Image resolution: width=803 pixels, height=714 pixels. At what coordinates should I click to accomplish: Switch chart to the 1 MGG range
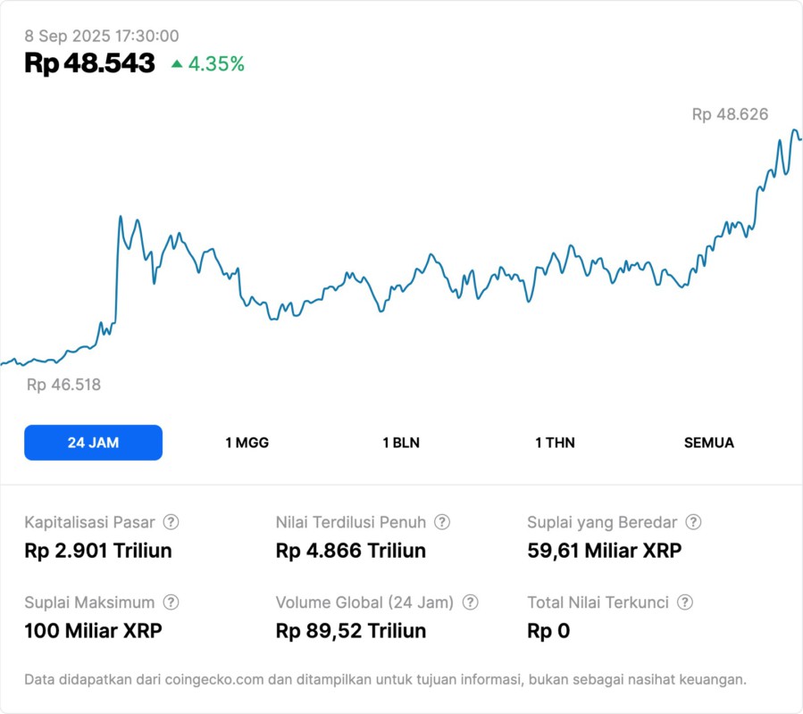[247, 443]
